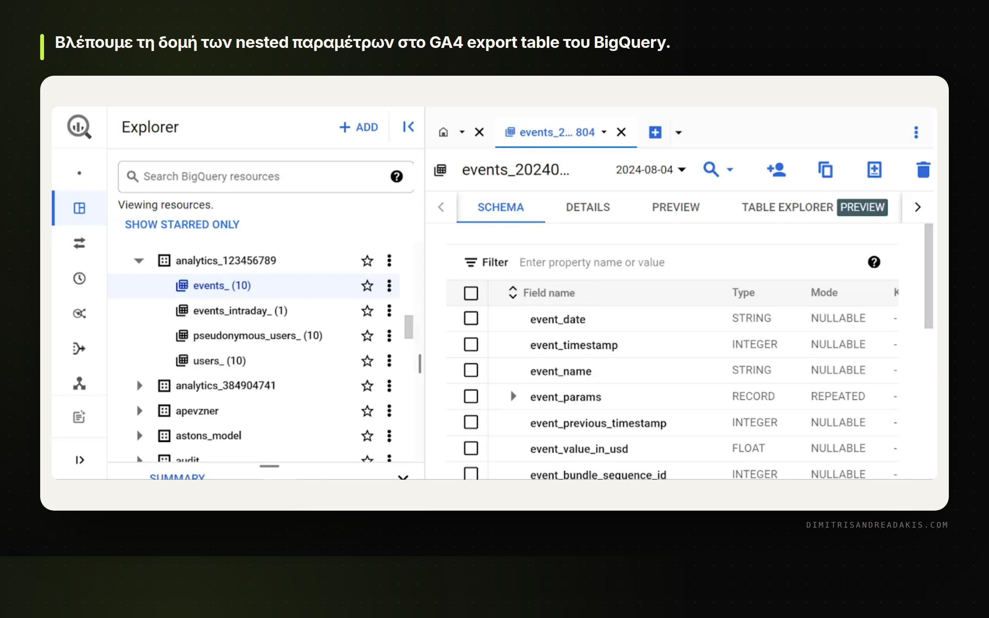Focus the Search BigQuery resources field
This screenshot has height=618, width=989.
point(266,177)
